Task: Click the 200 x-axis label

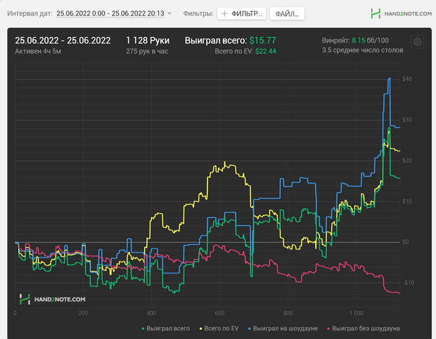Action: point(83,313)
